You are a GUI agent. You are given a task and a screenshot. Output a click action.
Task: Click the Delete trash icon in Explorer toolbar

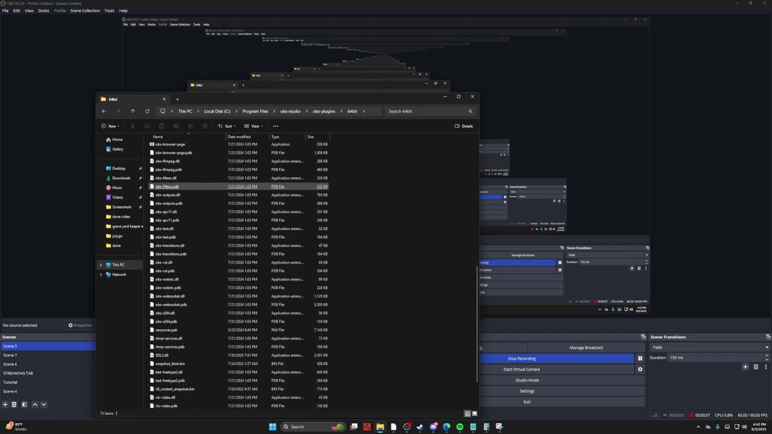205,126
